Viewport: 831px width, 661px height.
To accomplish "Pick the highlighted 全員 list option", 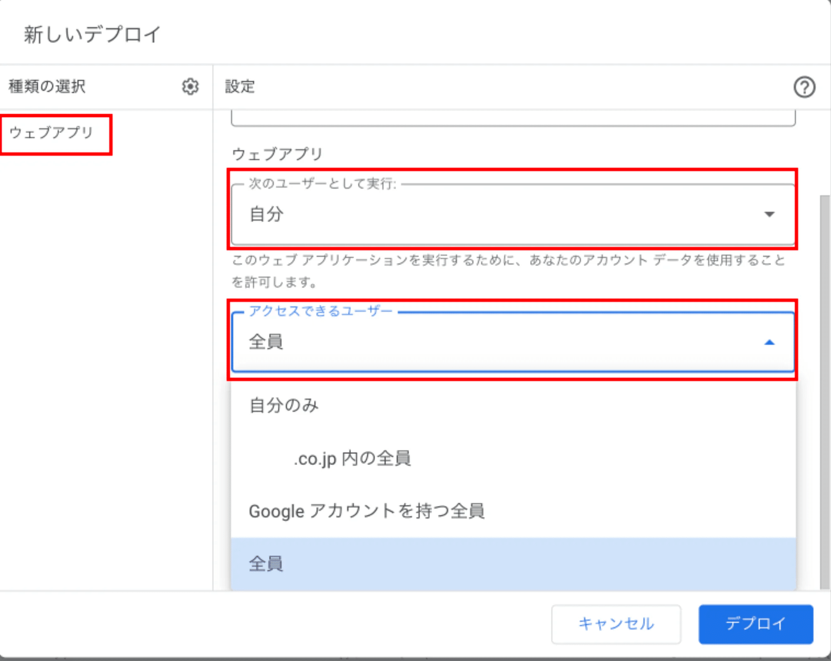I will [266, 564].
